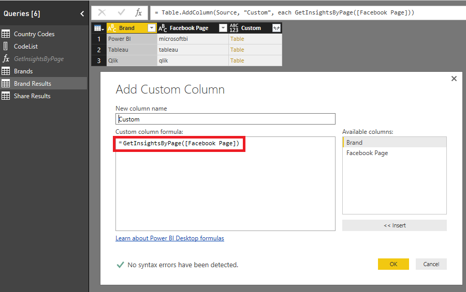Click the CodeList list icon

point(5,46)
